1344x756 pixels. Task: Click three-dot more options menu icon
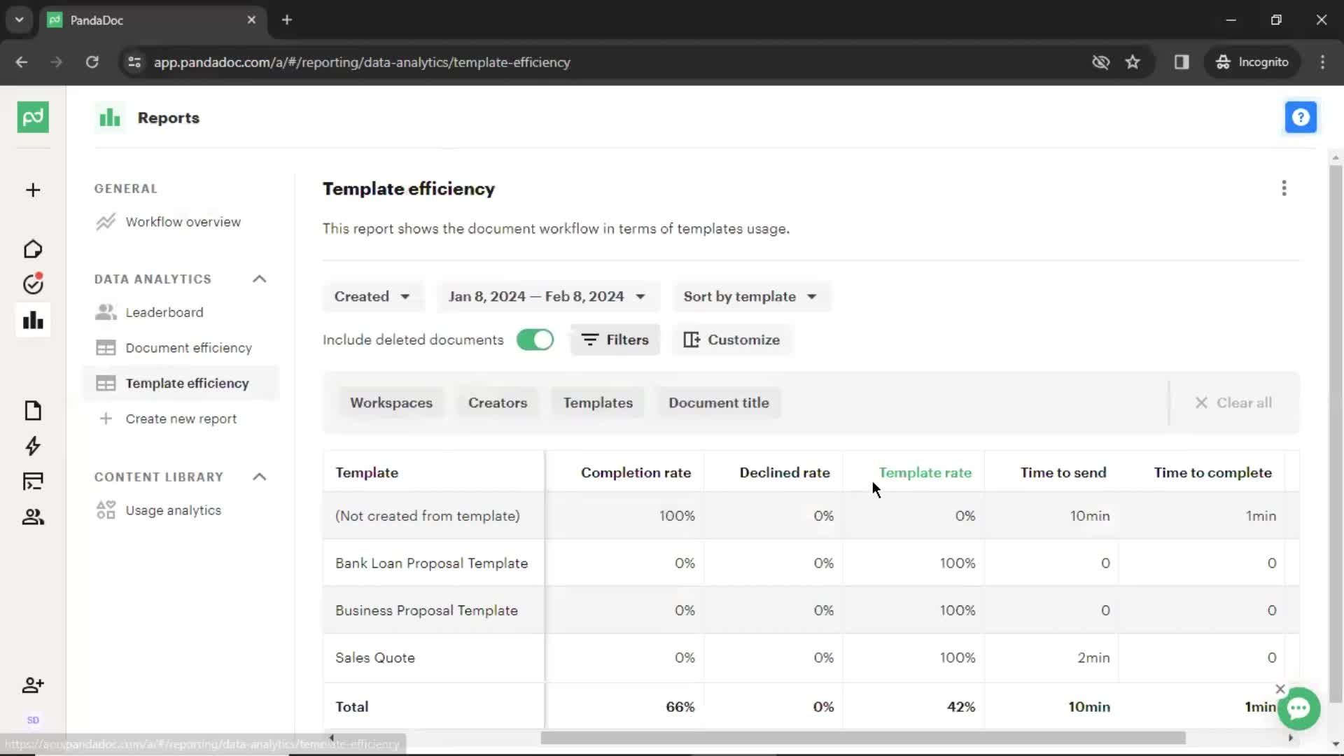pyautogui.click(x=1283, y=188)
